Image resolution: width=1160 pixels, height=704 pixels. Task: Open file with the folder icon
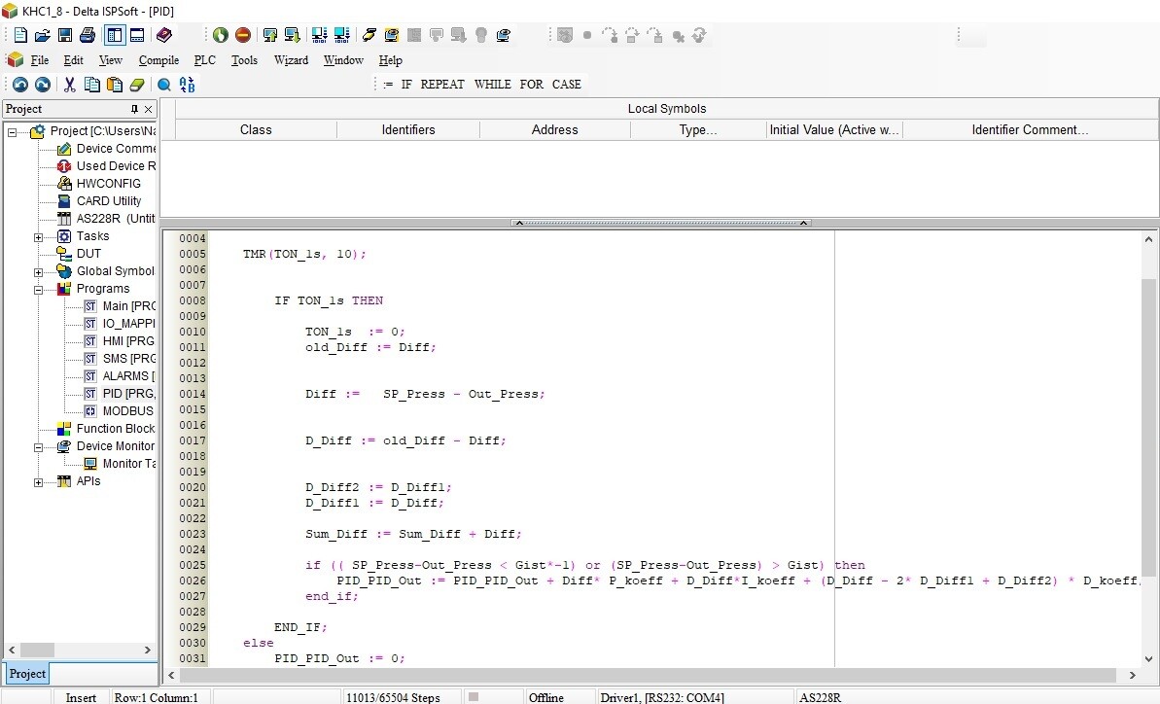pos(42,35)
